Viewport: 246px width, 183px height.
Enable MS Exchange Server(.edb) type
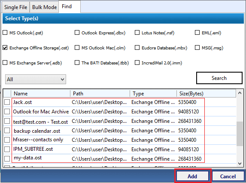point(5,63)
